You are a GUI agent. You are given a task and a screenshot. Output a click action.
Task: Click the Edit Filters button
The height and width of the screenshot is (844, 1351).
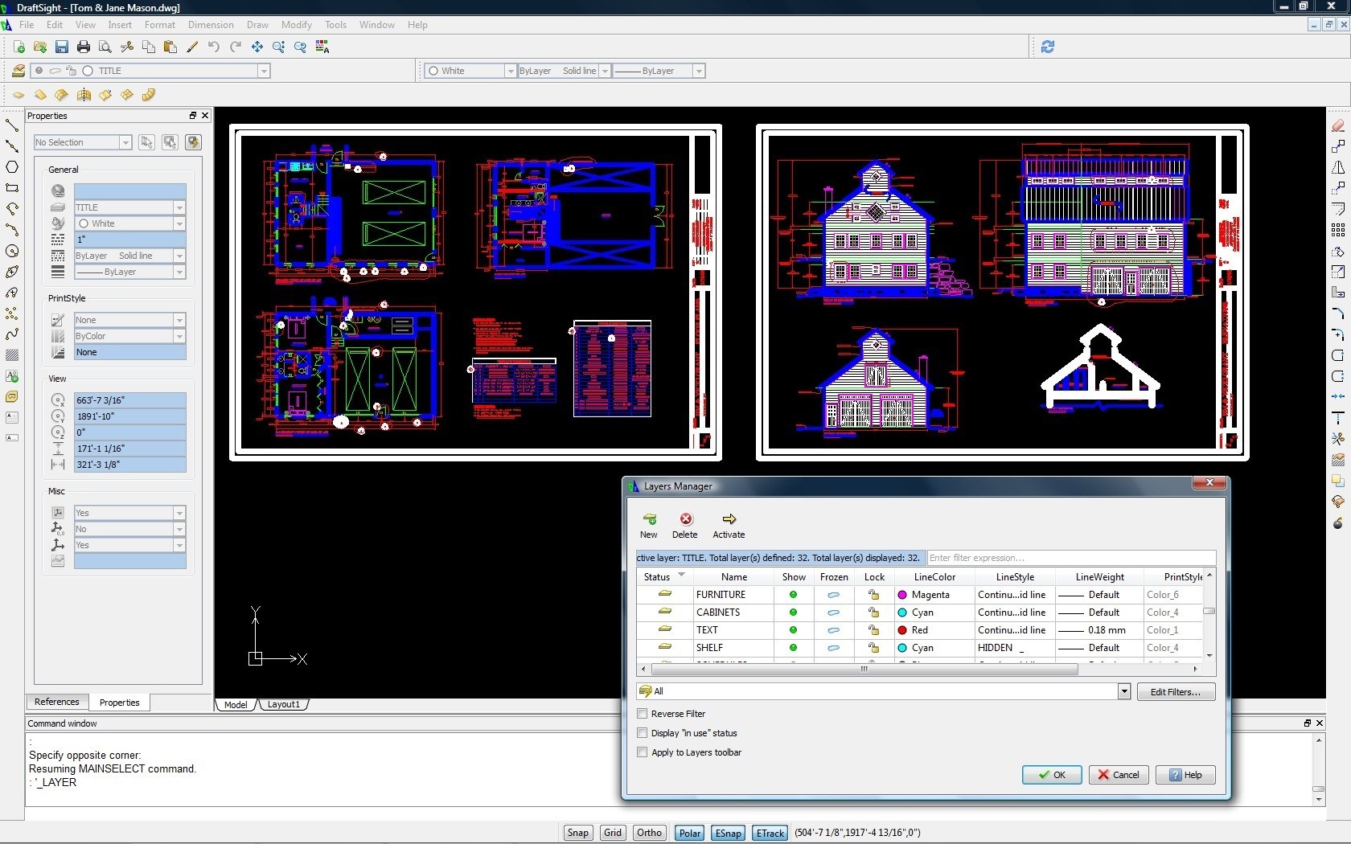point(1175,692)
